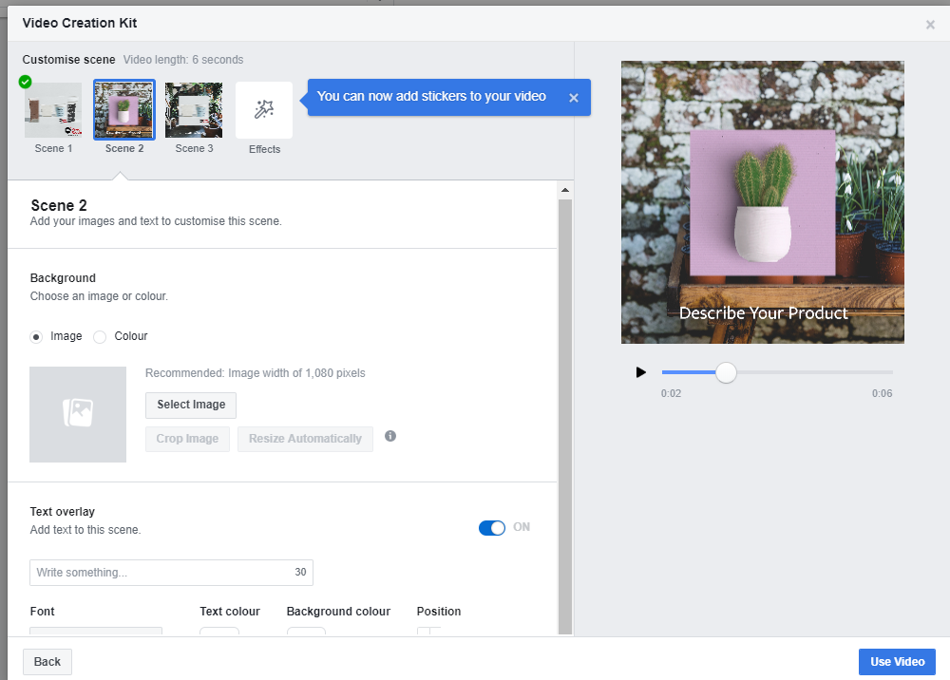This screenshot has width=950, height=680.
Task: Select the Scene 2 thumbnail
Action: (x=124, y=111)
